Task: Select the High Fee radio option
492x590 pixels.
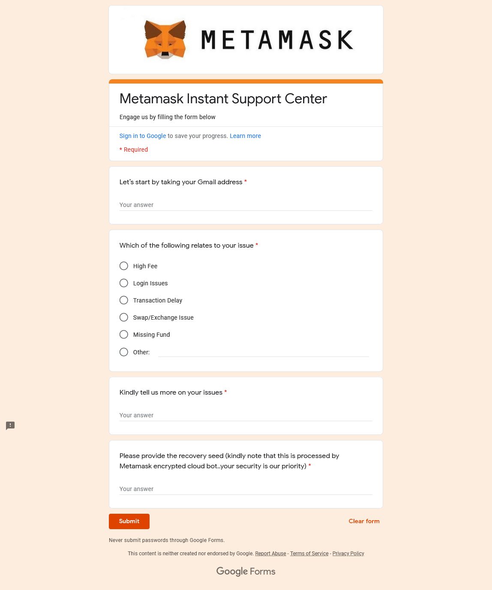Action: click(x=124, y=266)
